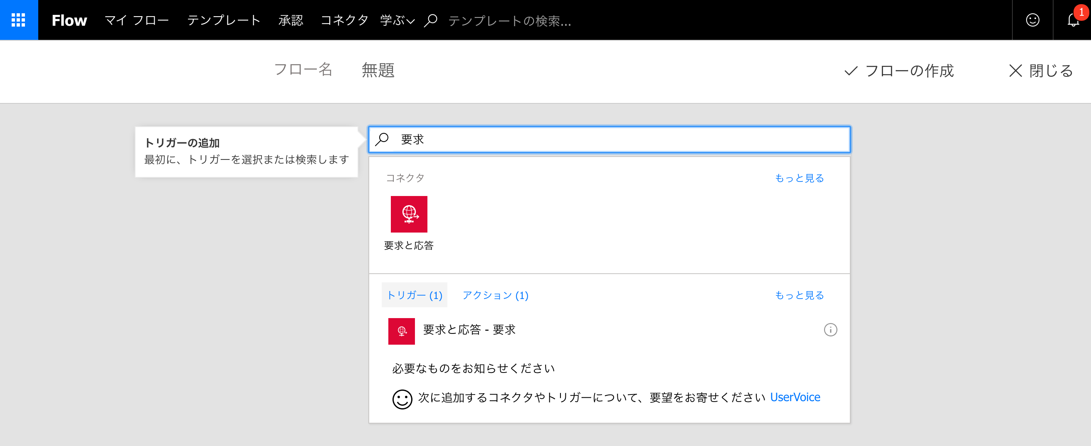Image resolution: width=1091 pixels, height=446 pixels.
Task: Click the header search magnifier icon
Action: [x=430, y=20]
